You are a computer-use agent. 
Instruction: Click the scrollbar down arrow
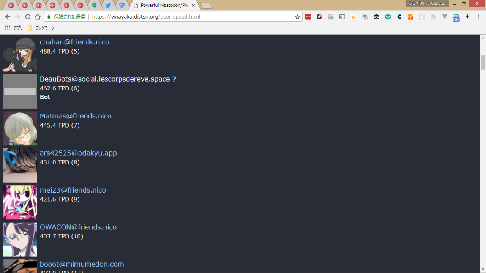[x=483, y=270]
